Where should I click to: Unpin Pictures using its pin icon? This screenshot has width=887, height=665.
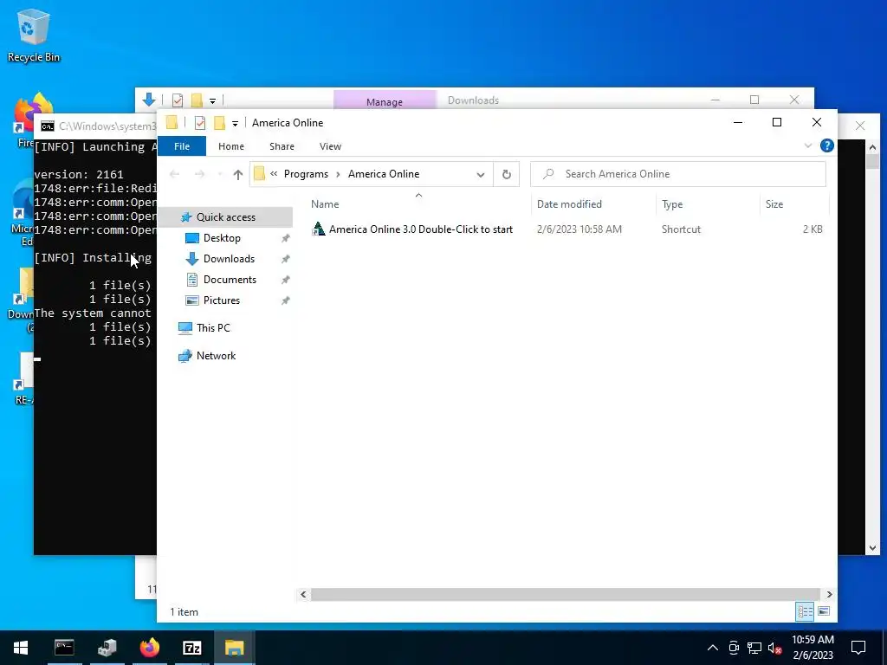pos(286,300)
